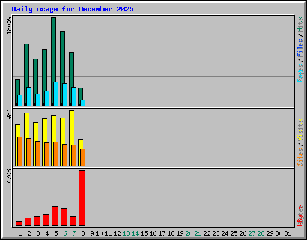Click the 18009 maximum hits axis value
Viewport: 307px width, 240px height.
9,25
